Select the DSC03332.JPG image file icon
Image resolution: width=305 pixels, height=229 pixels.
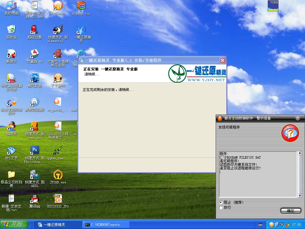point(58,201)
